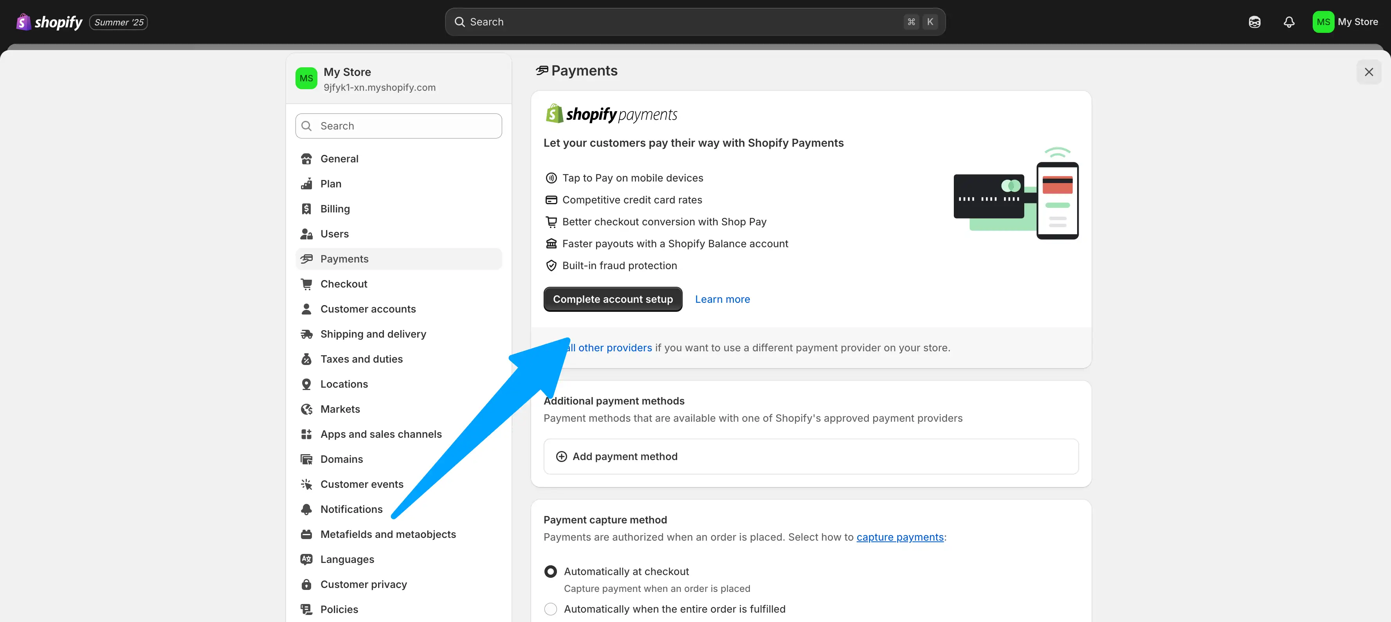
Task: Click the Customer privacy lock icon
Action: (306, 584)
